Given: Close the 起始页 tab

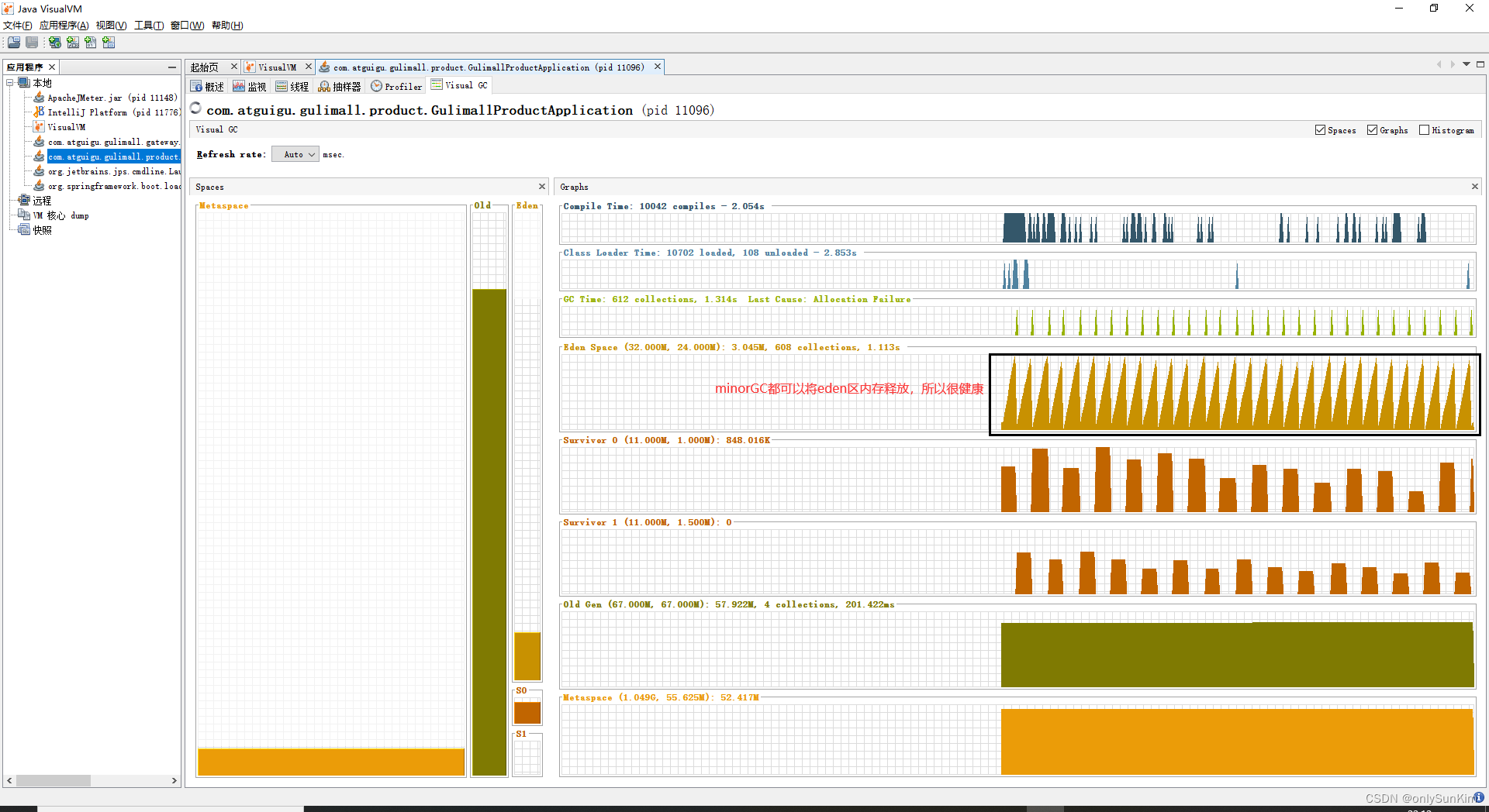Looking at the screenshot, I should point(234,67).
